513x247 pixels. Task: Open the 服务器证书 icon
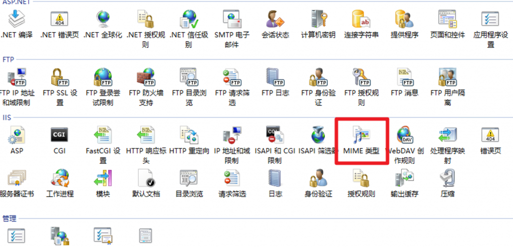coord(17,178)
